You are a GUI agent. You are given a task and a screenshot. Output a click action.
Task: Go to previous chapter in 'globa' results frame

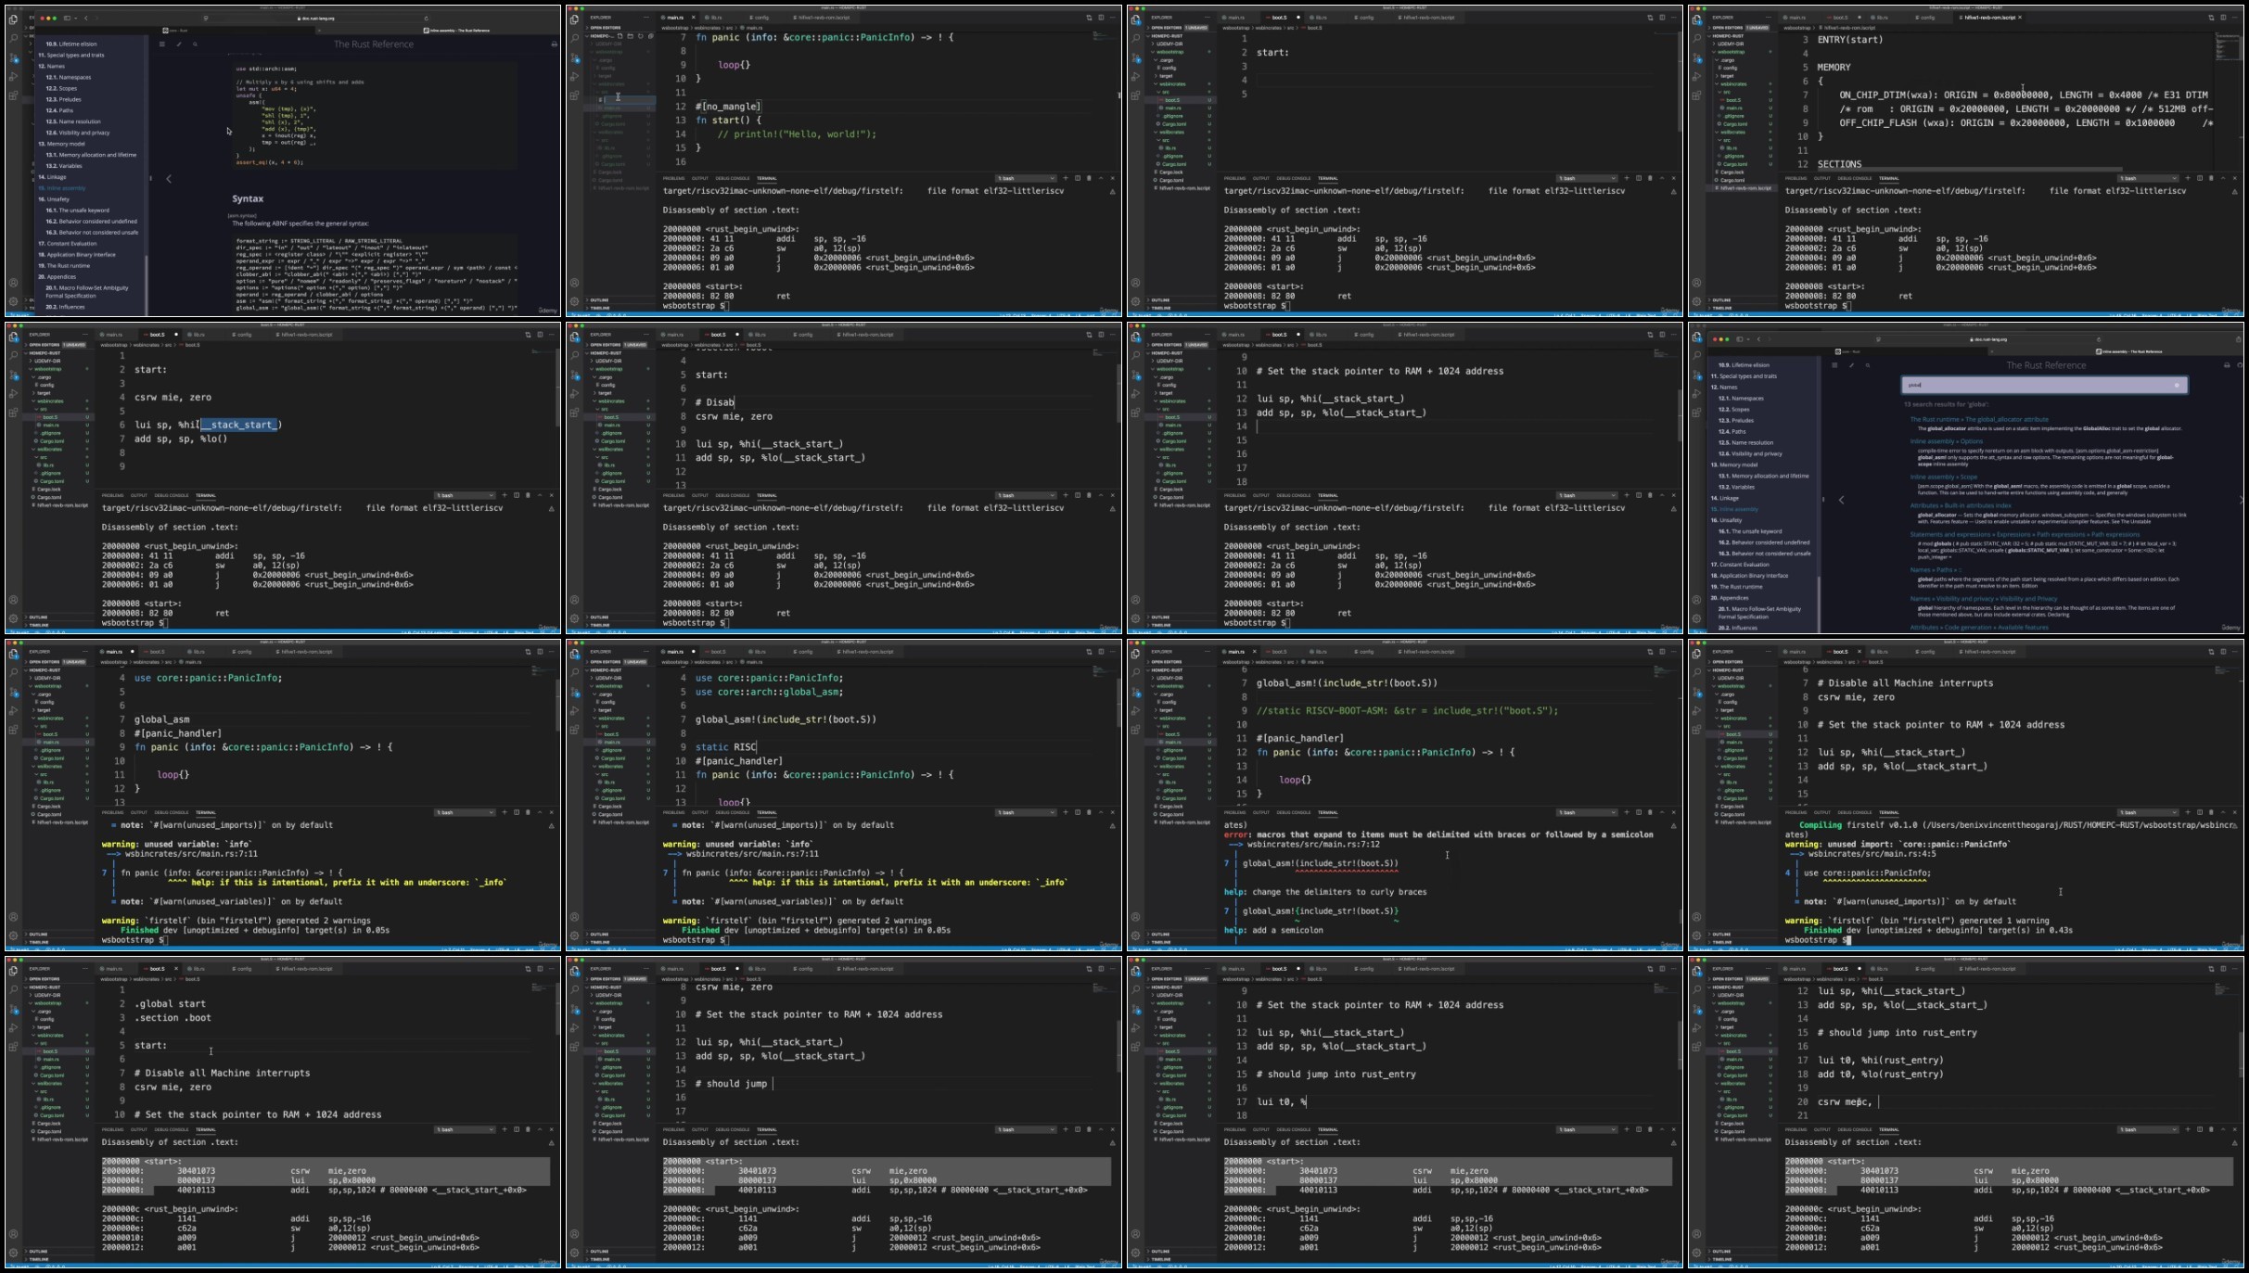pyautogui.click(x=1842, y=500)
